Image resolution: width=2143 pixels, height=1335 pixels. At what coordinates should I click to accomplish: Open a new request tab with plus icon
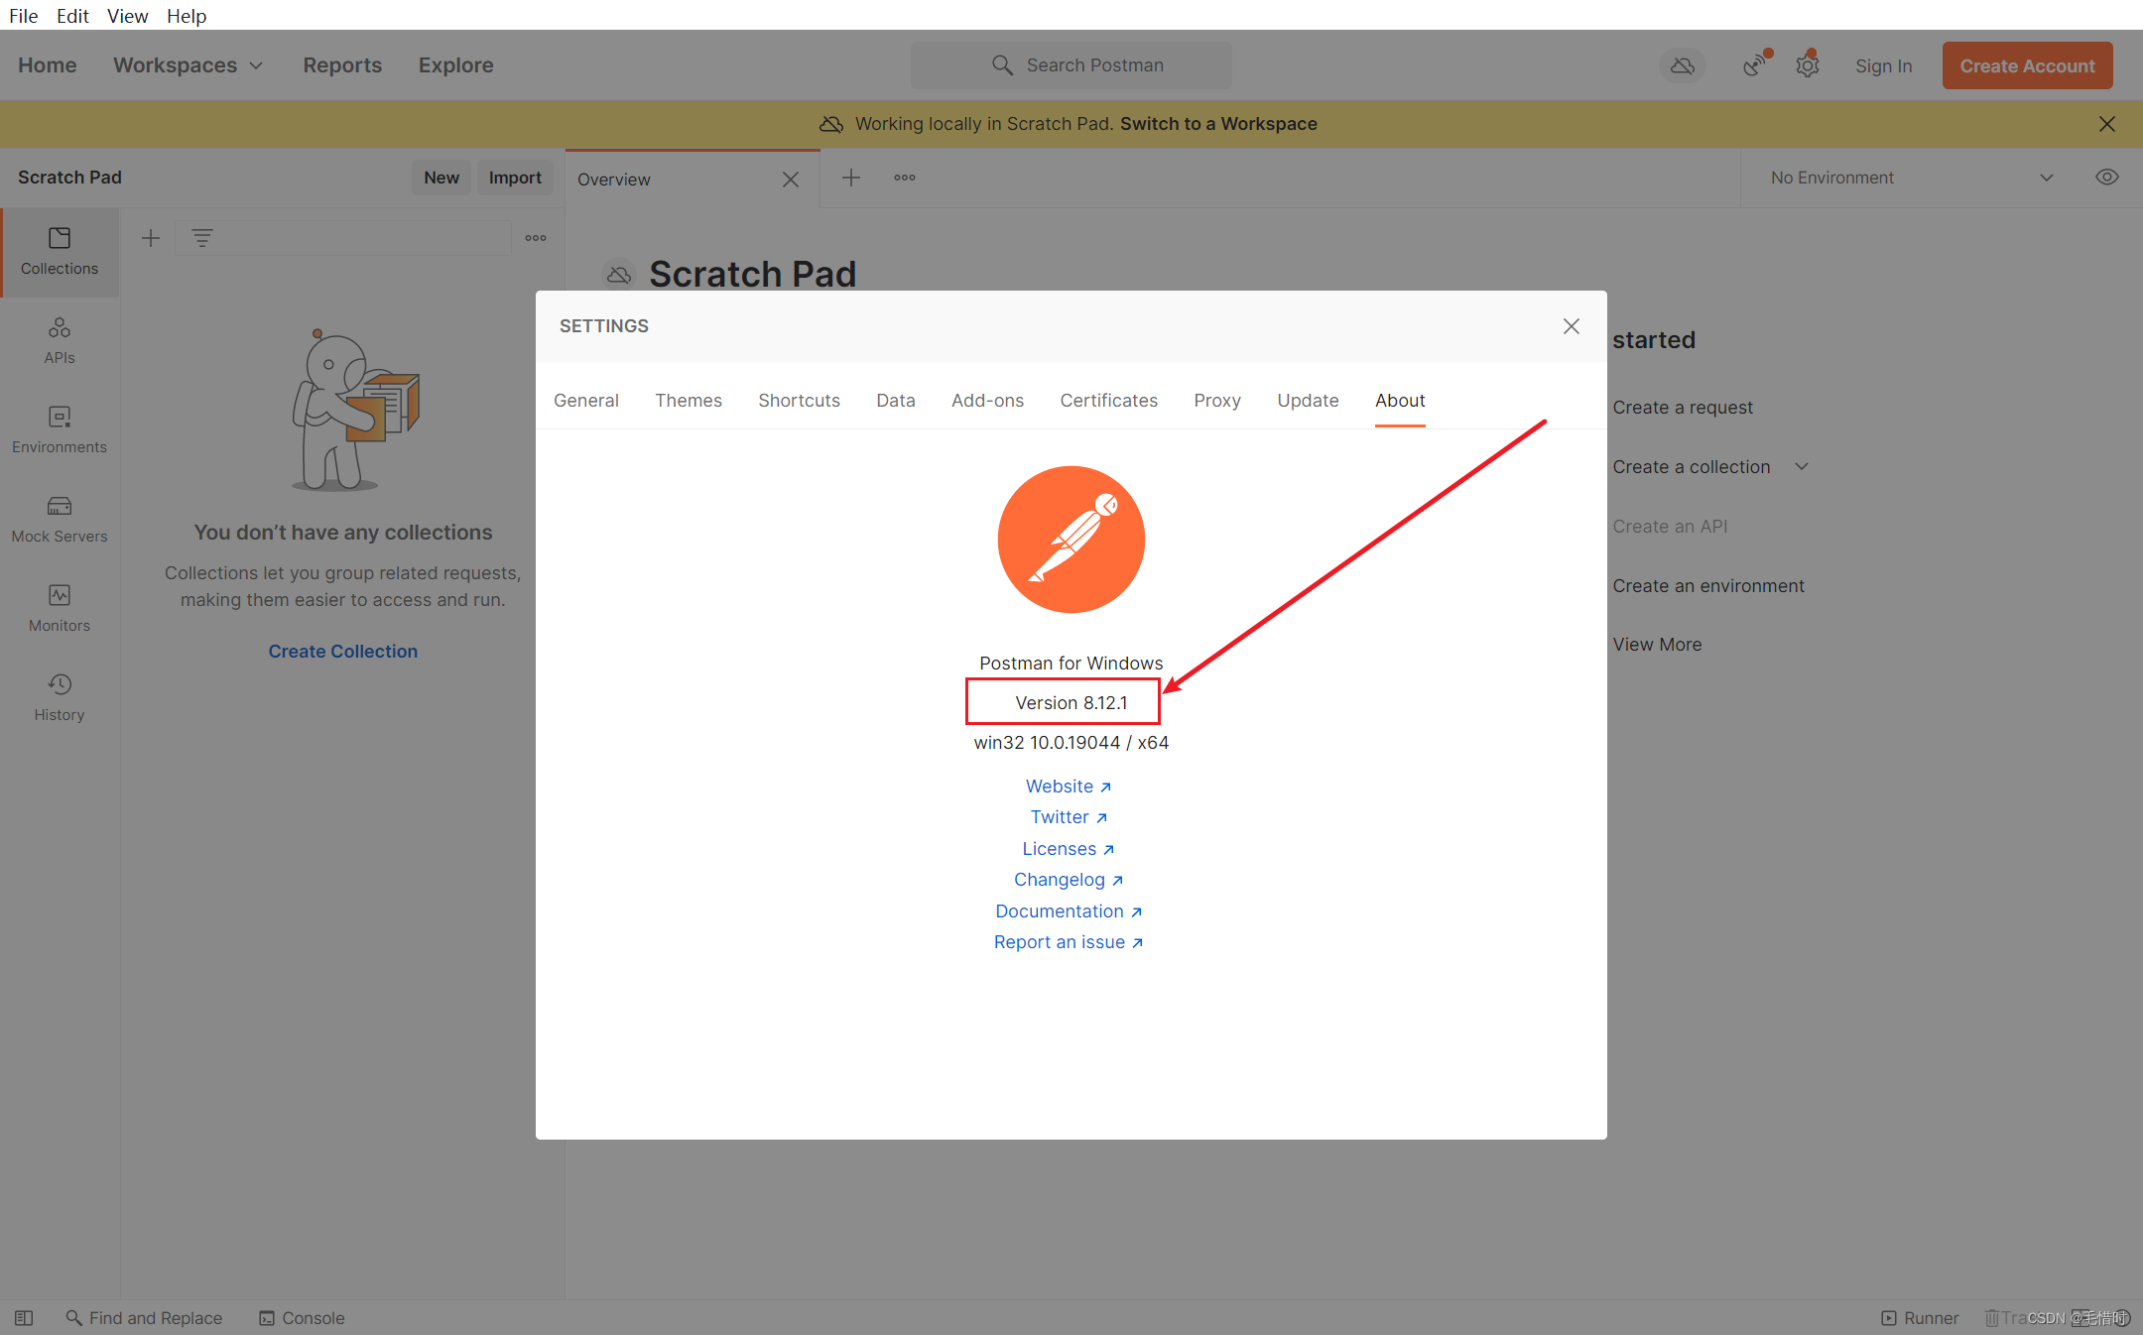(851, 179)
